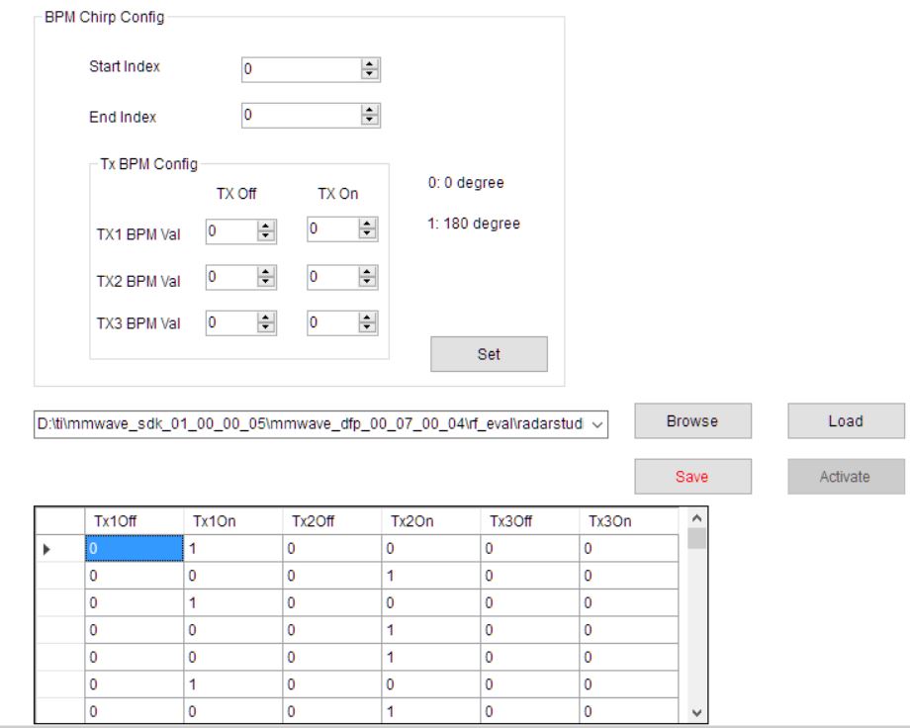Screen dimensions: 910x728
Task: Click the table scrollbar down arrow
Action: coord(697,713)
